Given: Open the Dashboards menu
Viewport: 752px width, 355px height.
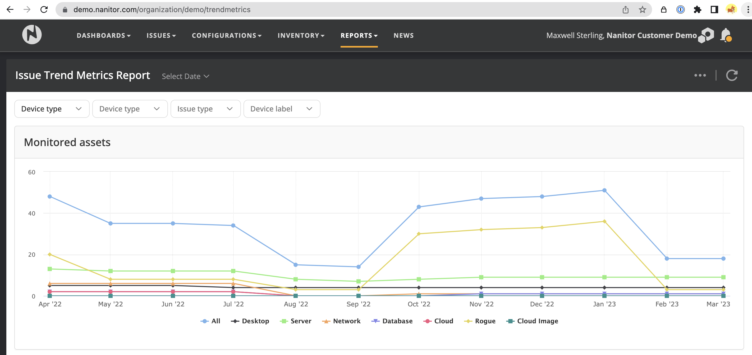Looking at the screenshot, I should [x=103, y=36].
